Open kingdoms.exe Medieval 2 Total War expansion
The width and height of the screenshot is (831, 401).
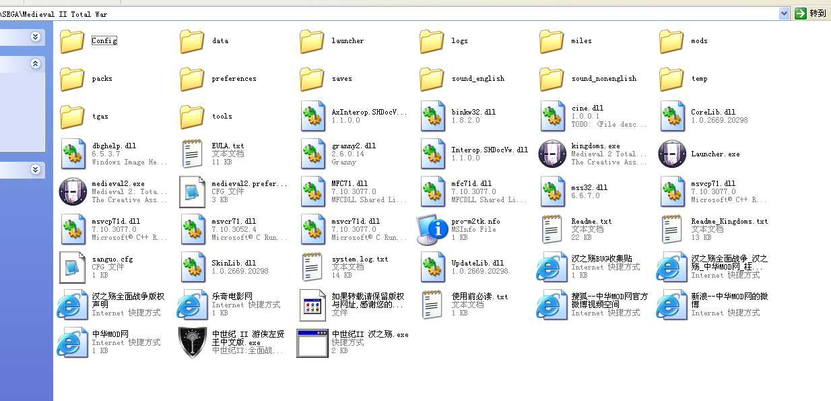click(x=552, y=154)
